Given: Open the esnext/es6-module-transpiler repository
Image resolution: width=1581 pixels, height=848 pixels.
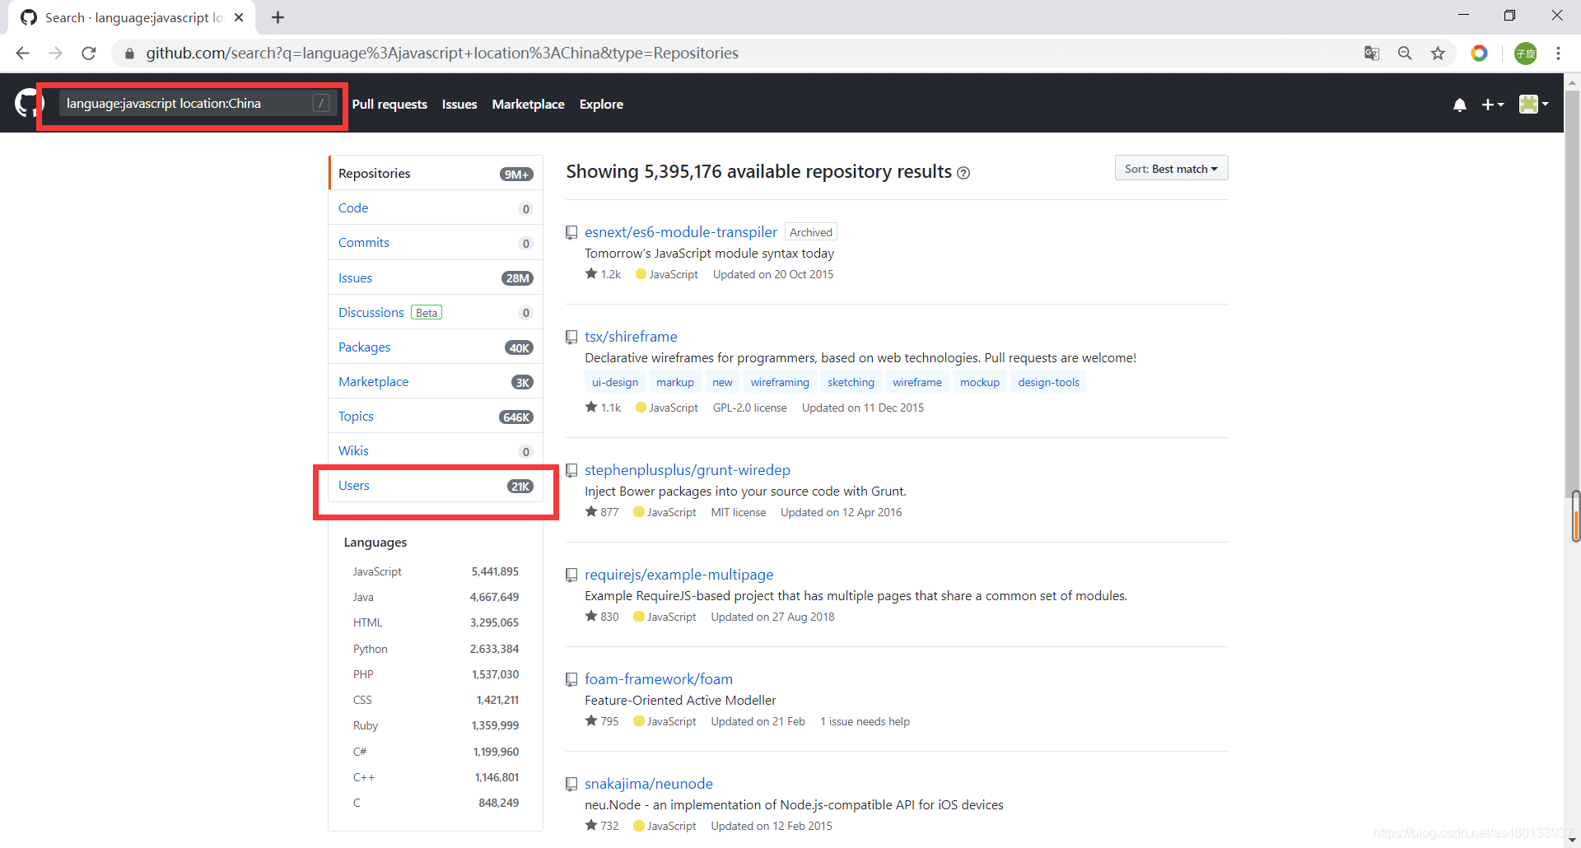Looking at the screenshot, I should tap(680, 232).
